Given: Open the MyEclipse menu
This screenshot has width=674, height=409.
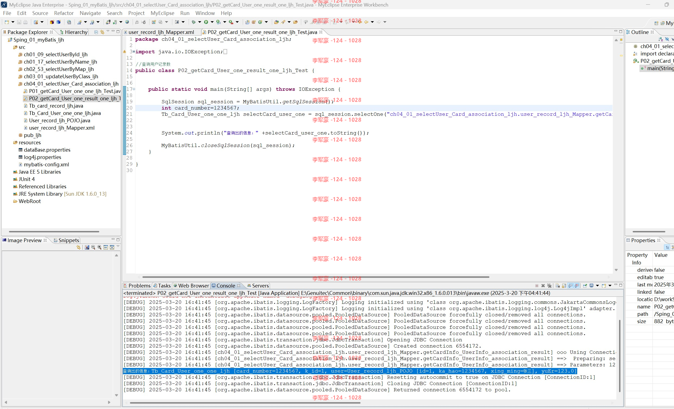Looking at the screenshot, I should coord(162,13).
